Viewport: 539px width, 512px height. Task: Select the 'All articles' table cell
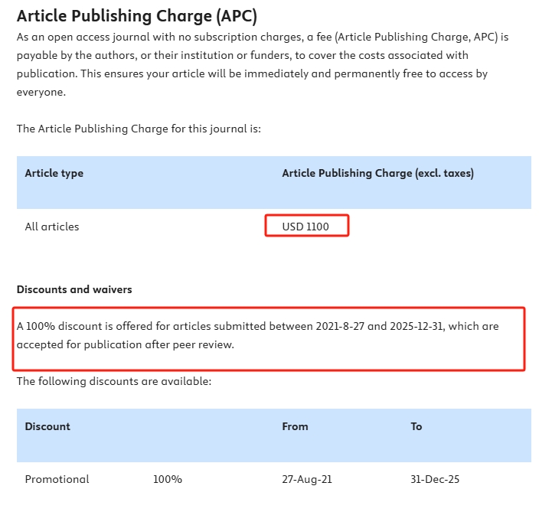(52, 227)
